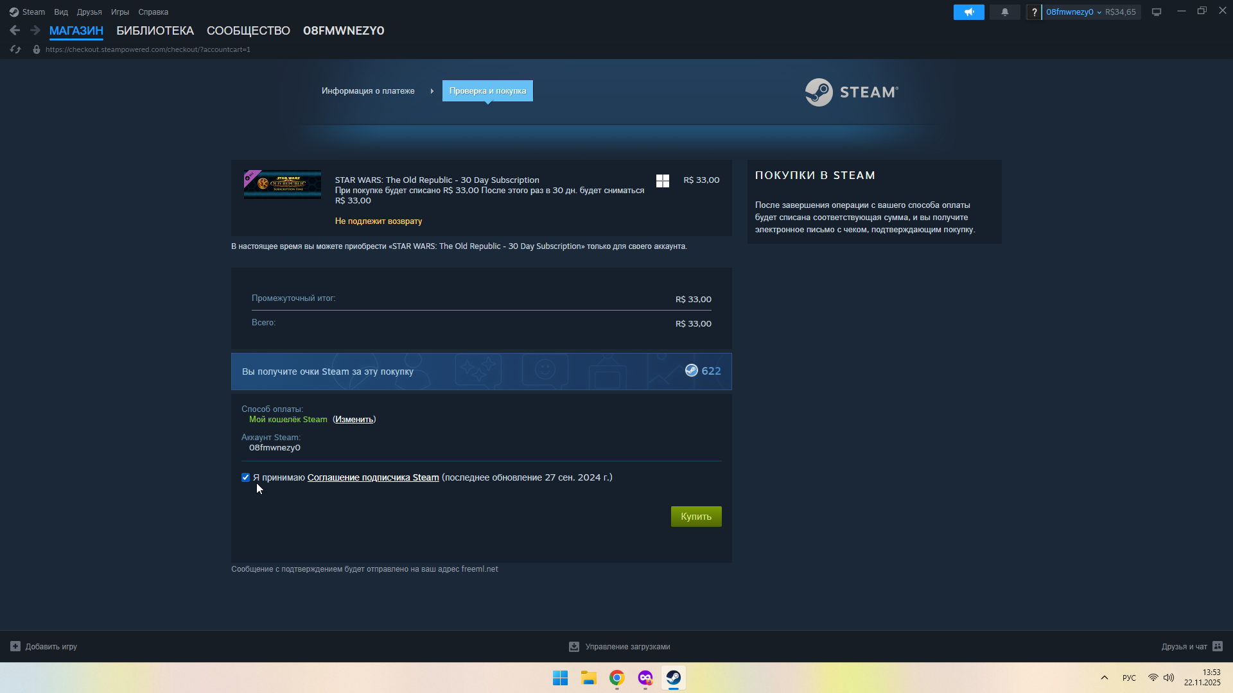The height and width of the screenshot is (693, 1233).
Task: Open the Игры menu
Action: (x=119, y=12)
